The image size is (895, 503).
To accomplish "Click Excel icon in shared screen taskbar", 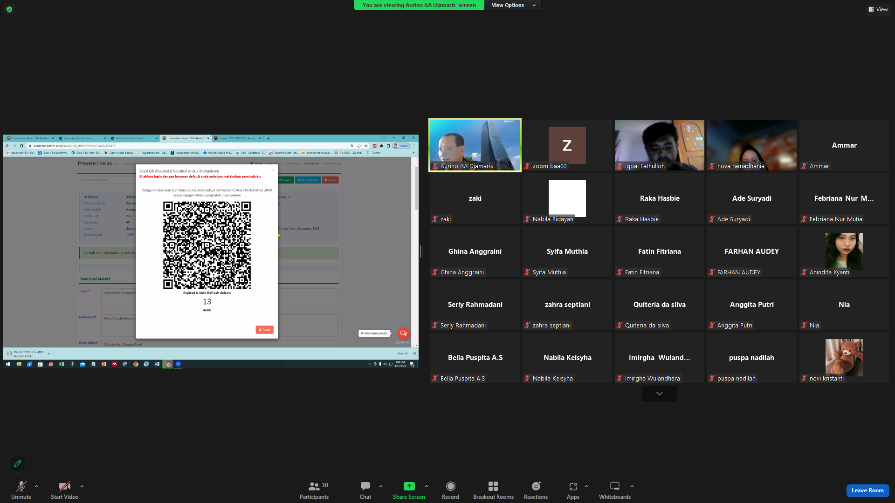I will (x=62, y=364).
